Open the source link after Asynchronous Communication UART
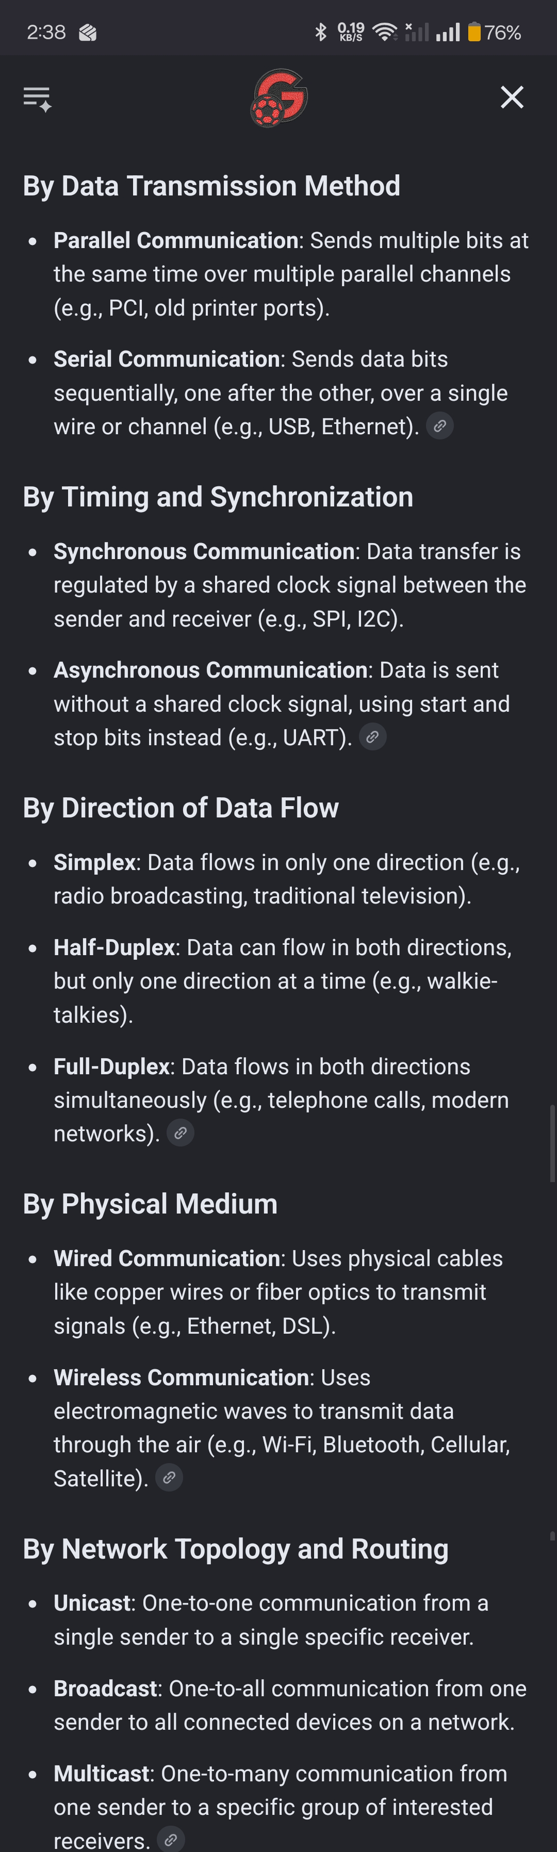The width and height of the screenshot is (557, 1852). click(x=372, y=737)
